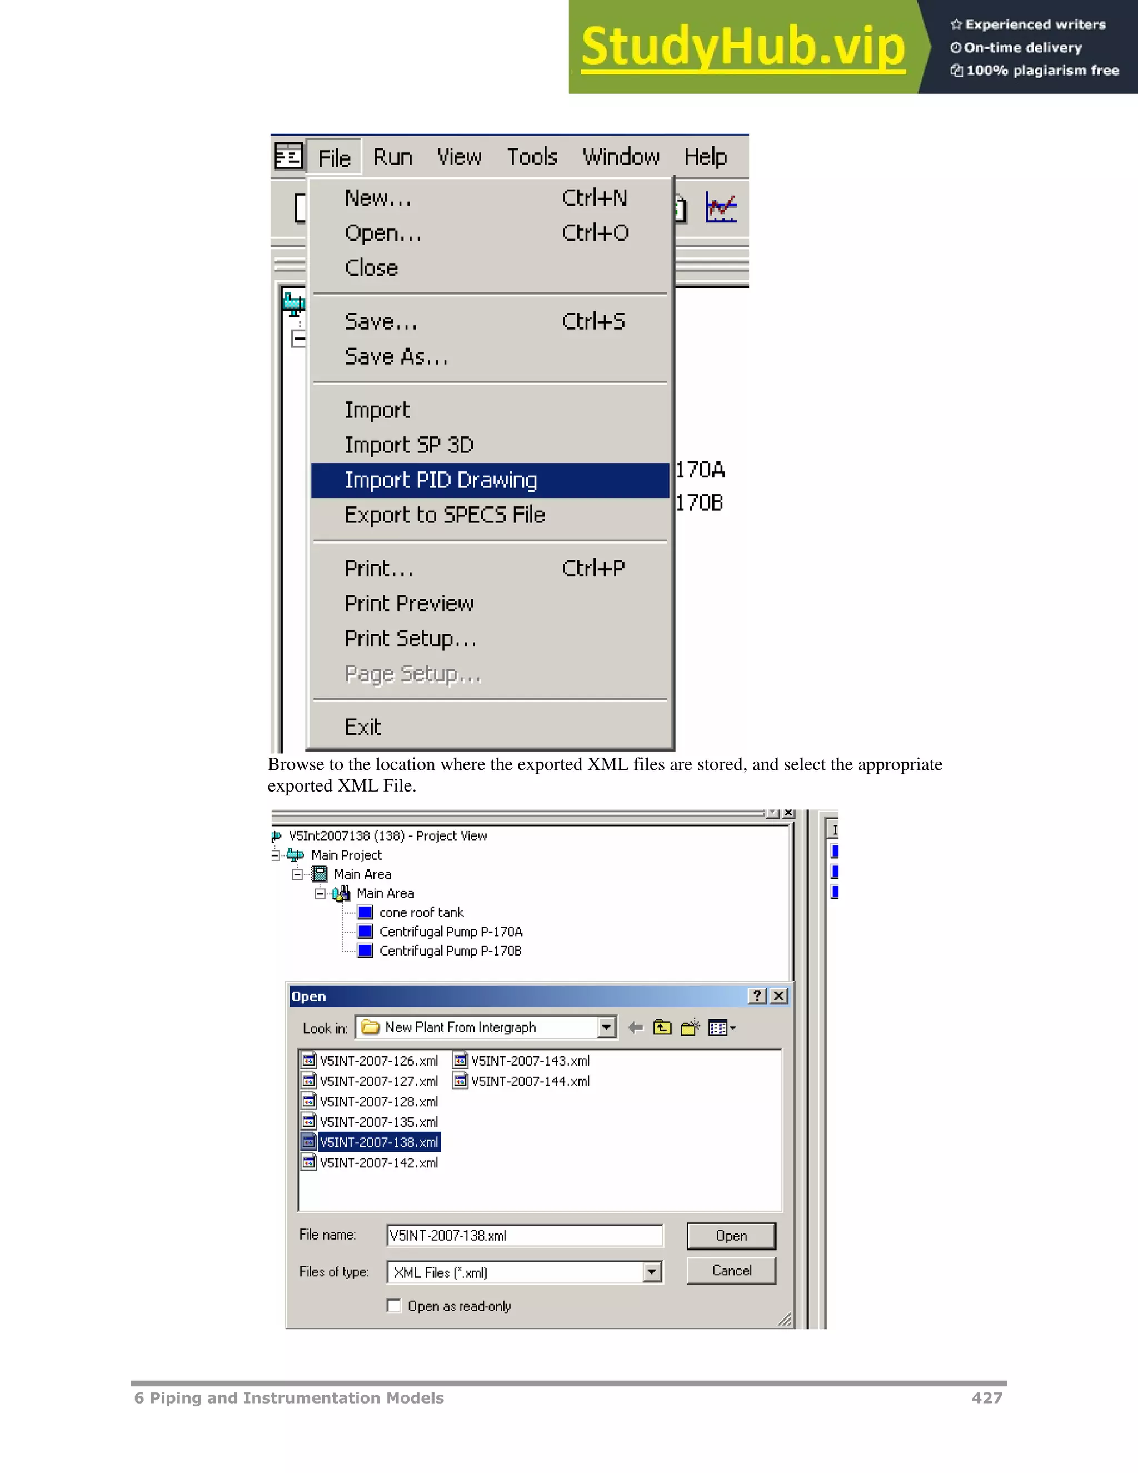Choose Import SP 3D

tap(490, 445)
